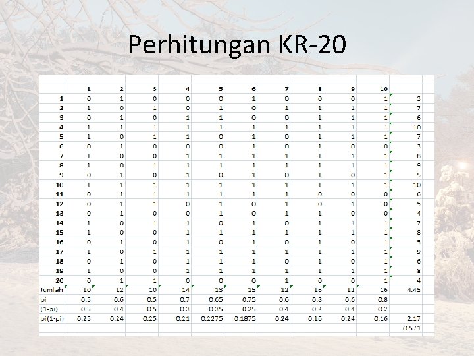Click the KR-20 result 0.571
Viewport: 474px width, 356px height.
[411, 328]
